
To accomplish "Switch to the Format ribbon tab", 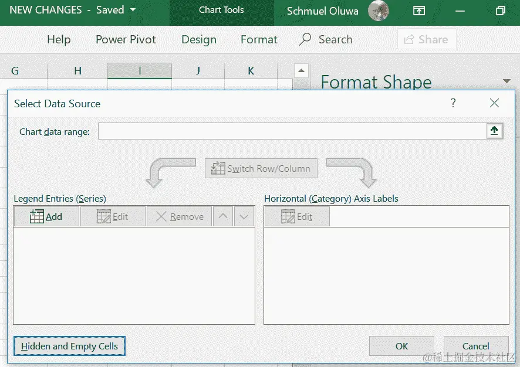I will click(259, 39).
